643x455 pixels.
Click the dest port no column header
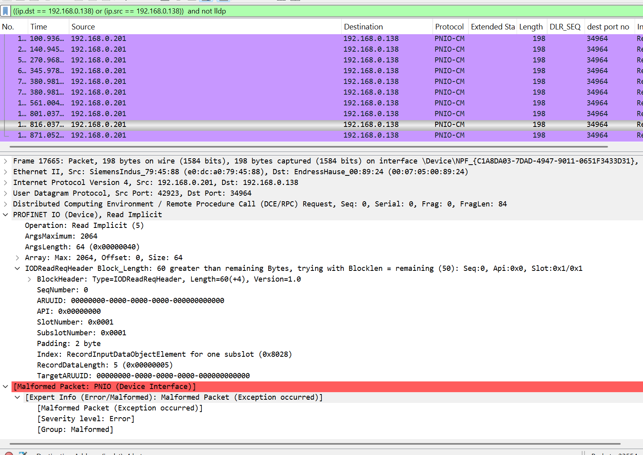(x=609, y=27)
